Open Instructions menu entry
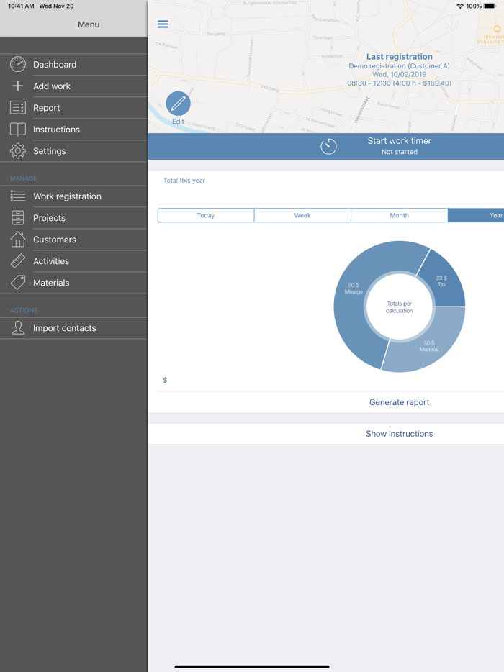The image size is (504, 672). coord(73,130)
